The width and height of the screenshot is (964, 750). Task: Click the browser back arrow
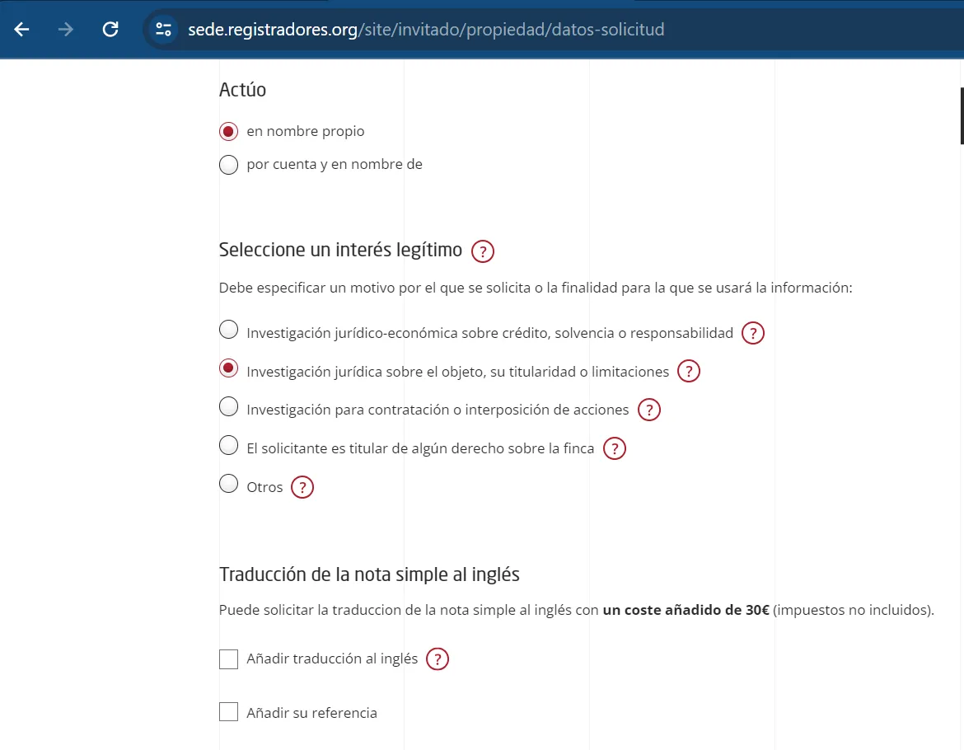[x=22, y=30]
